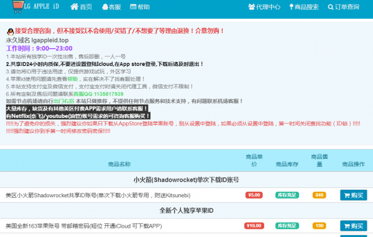This screenshot has height=237, width=373.
Task: Open the LG APPLE iD site title
Action: click(42, 6)
